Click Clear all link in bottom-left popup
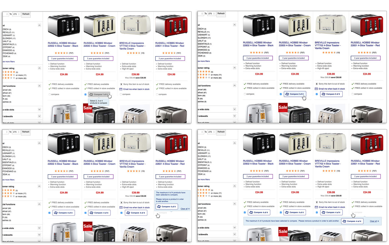The image size is (389, 245). click(x=184, y=209)
